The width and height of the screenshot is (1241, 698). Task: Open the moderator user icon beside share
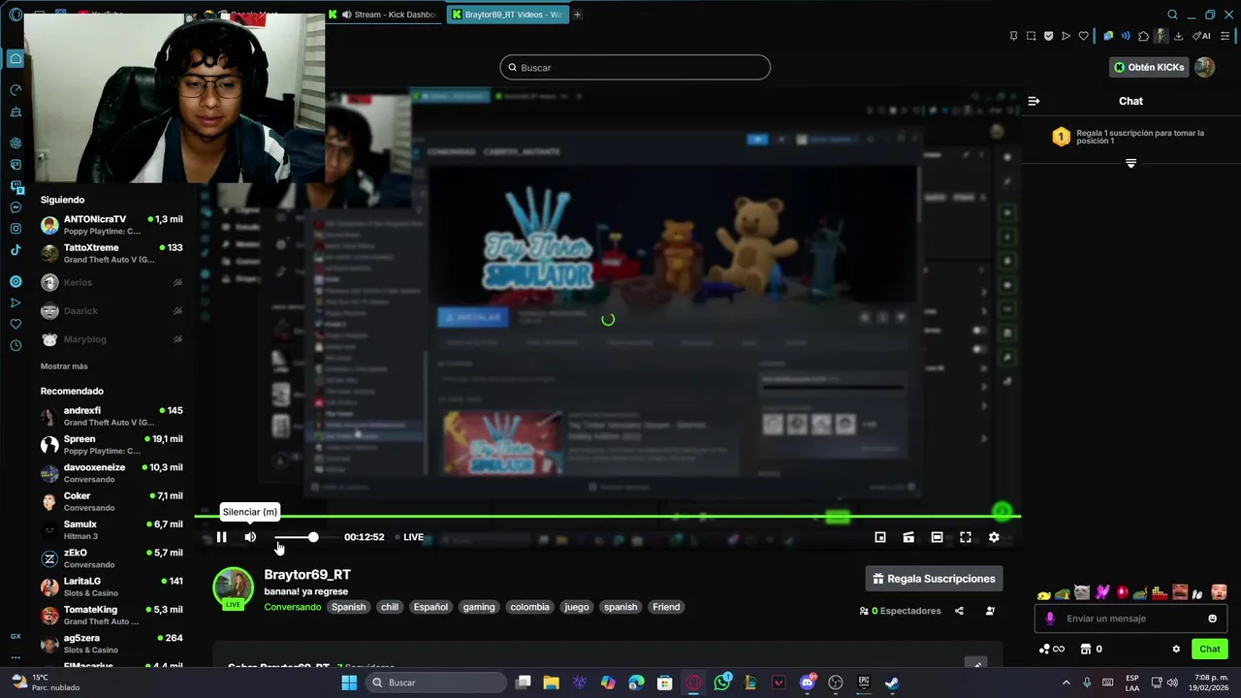(x=990, y=611)
